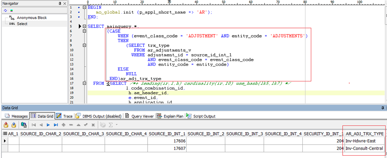Click the current statement arrow on line 5
The height and width of the screenshot is (158, 387).
80,26
